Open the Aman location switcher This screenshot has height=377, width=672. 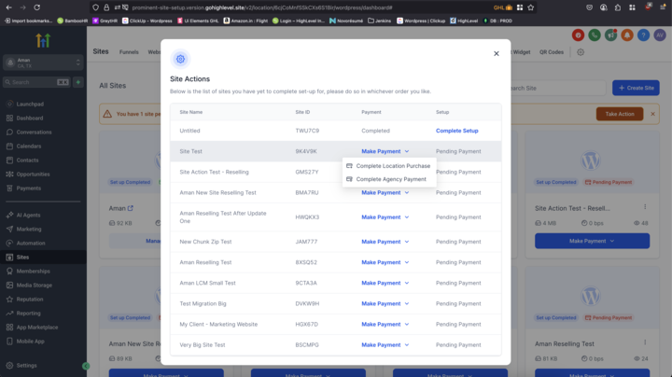(x=43, y=63)
